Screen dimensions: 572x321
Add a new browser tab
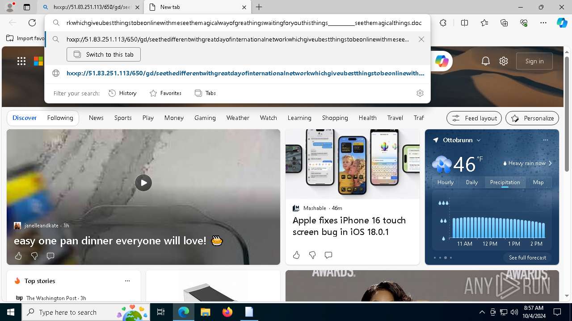tap(259, 7)
